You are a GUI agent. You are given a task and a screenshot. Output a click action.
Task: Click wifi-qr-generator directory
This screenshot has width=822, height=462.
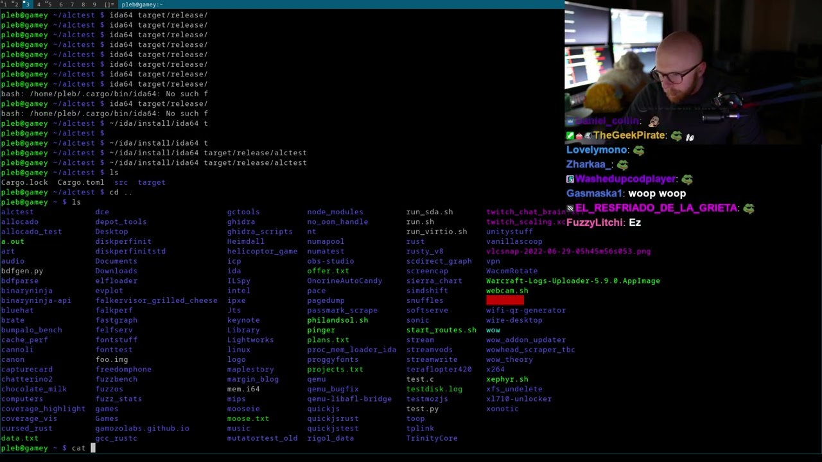tap(526, 310)
